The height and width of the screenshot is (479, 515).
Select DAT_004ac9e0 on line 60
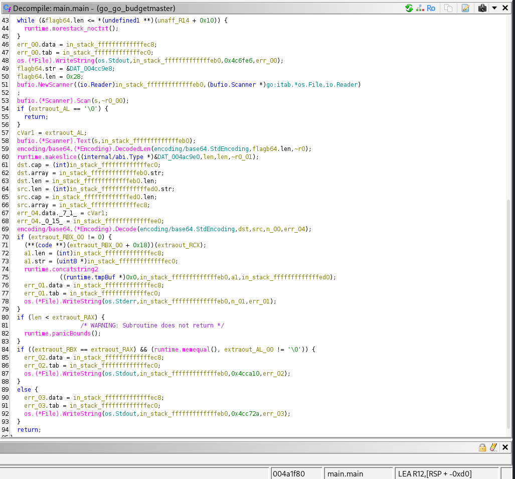179,157
